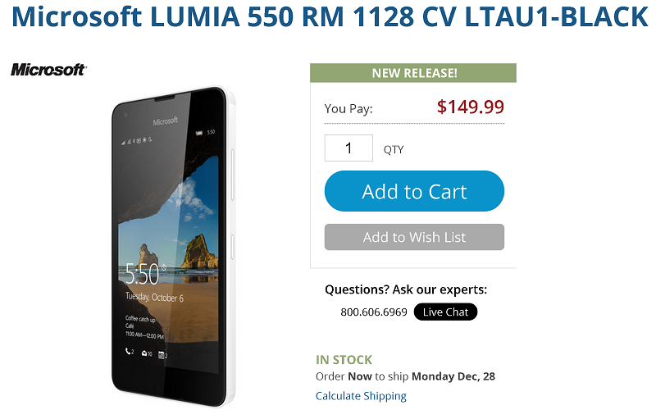
Task: Click the signal status icons on the phone display
Action: pos(137,141)
